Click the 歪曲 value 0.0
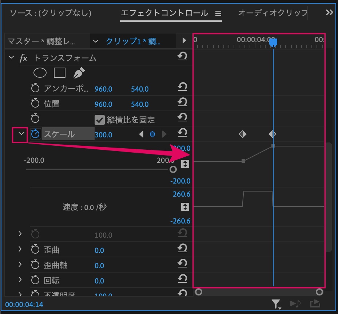Screen dimensions: 338x314 pyautogui.click(x=99, y=250)
